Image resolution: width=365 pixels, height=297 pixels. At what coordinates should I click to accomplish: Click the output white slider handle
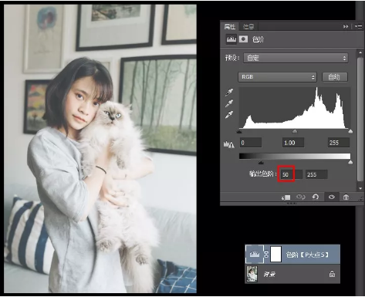tap(350, 162)
